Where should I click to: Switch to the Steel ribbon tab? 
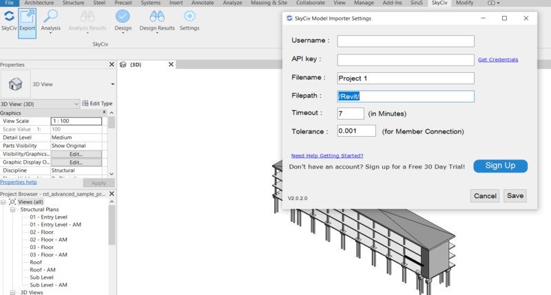[99, 3]
